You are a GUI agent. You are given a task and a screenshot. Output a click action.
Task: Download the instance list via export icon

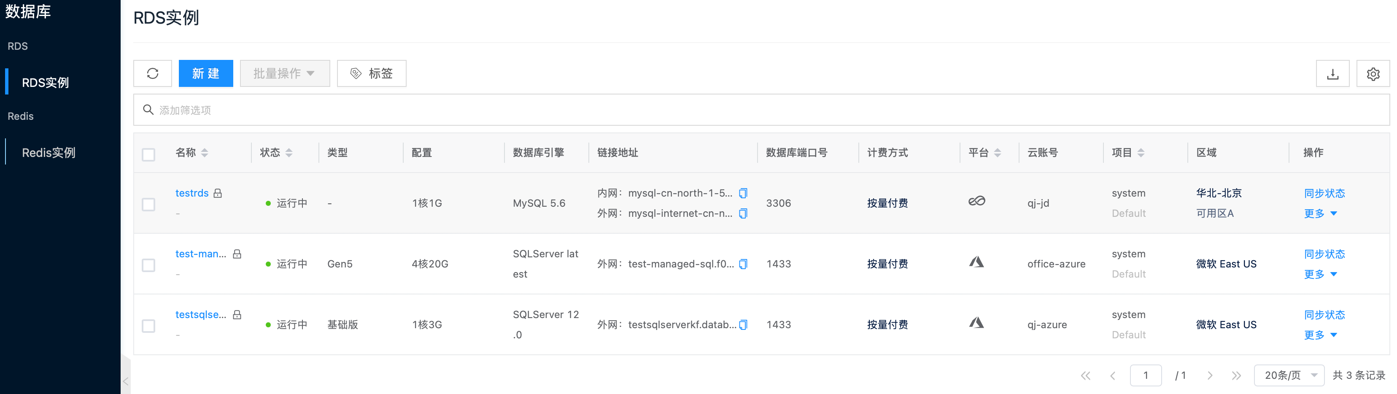point(1332,74)
